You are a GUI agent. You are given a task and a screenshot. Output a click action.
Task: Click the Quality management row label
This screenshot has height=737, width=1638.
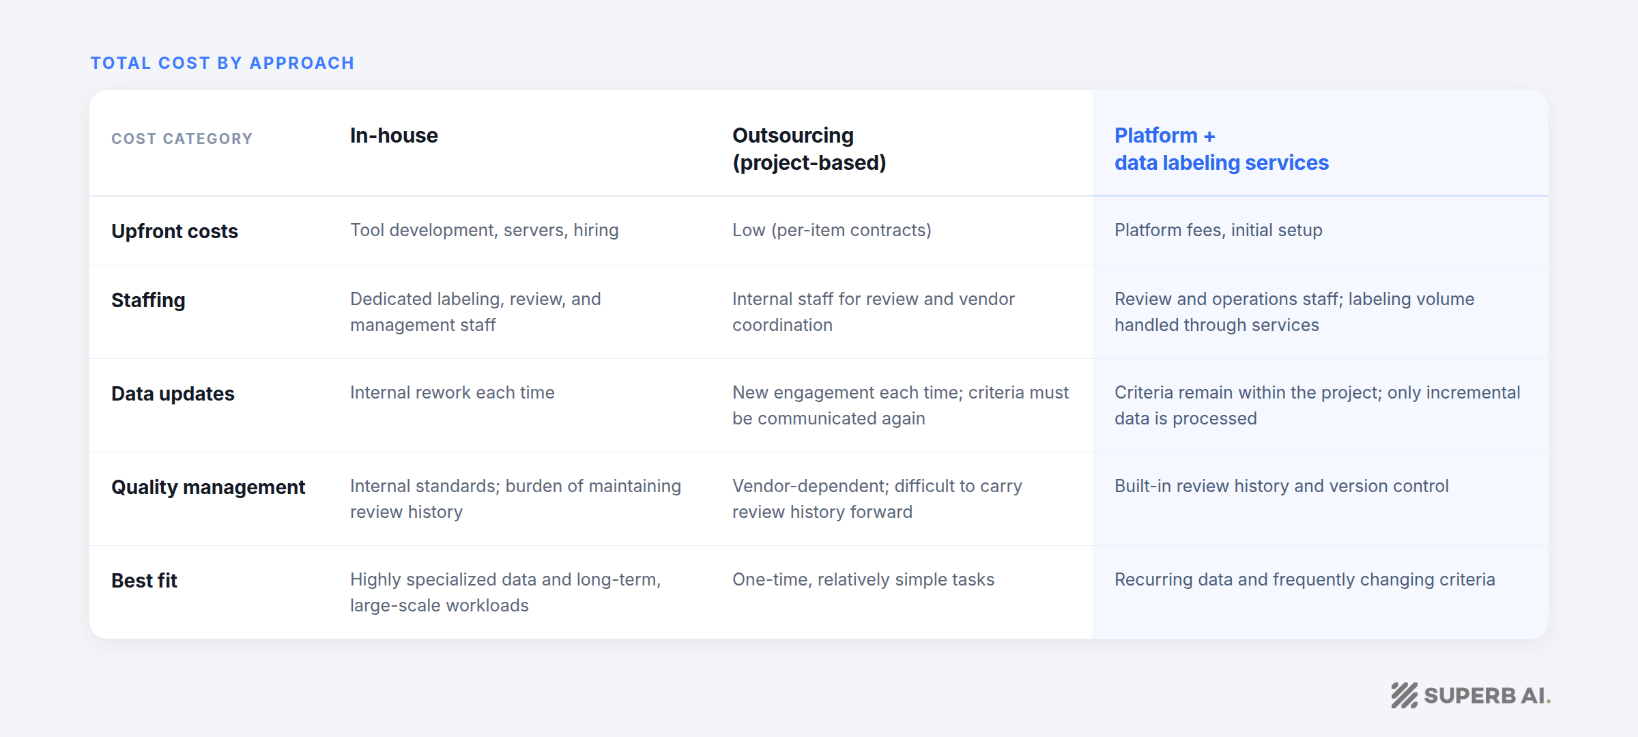(x=208, y=487)
